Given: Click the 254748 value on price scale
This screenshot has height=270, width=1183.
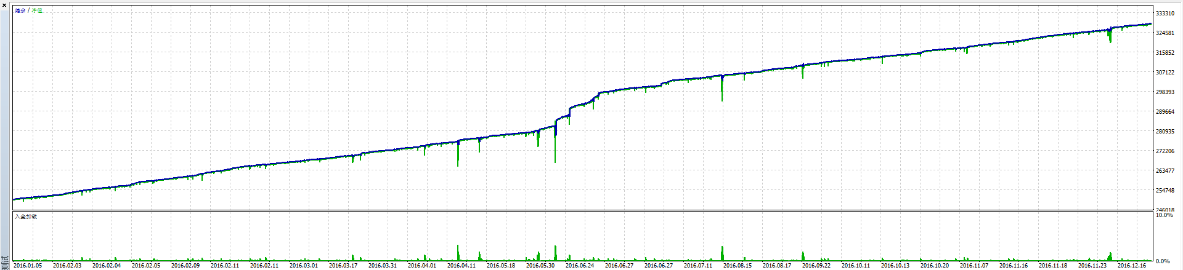Looking at the screenshot, I should 1165,191.
